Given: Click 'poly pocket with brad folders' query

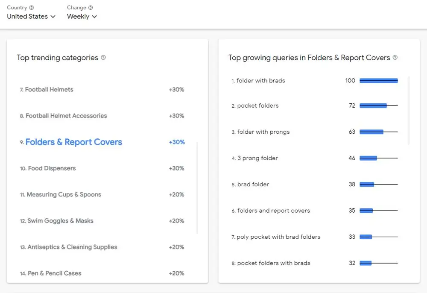Looking at the screenshot, I should point(278,237).
